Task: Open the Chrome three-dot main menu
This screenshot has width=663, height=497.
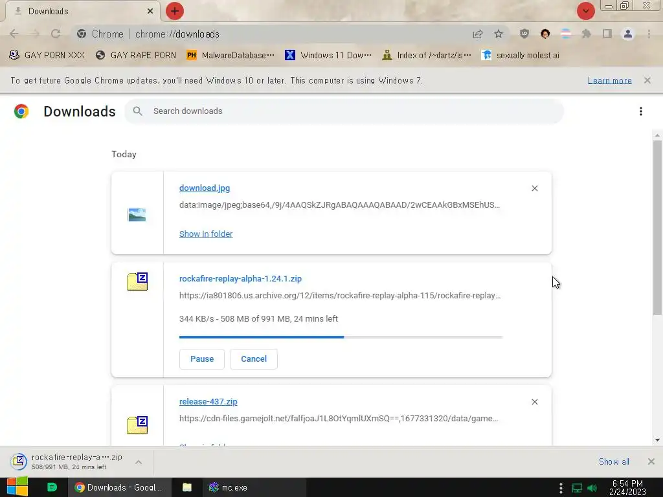Action: (x=649, y=34)
